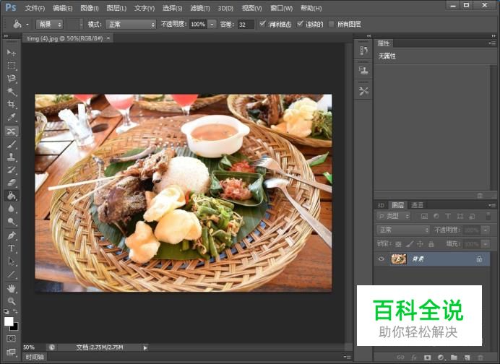Hide the 背景 layer with eye icon
Viewport: 500px width, 364px height.
point(382,259)
